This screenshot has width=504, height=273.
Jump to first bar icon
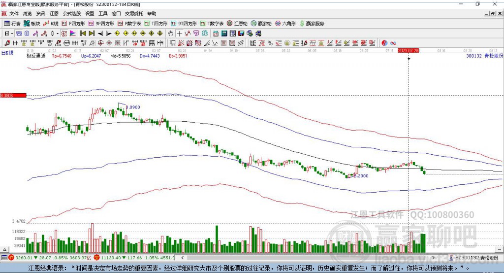click(83, 34)
